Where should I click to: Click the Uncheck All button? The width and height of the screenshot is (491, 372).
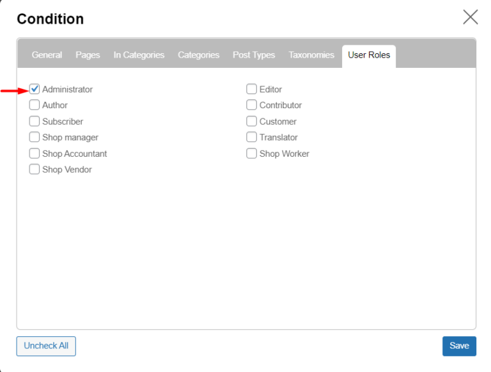pyautogui.click(x=46, y=346)
